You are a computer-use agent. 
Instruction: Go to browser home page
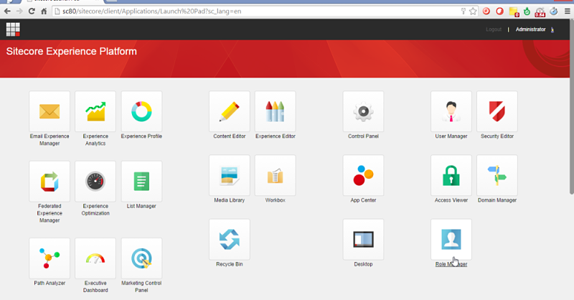(44, 11)
